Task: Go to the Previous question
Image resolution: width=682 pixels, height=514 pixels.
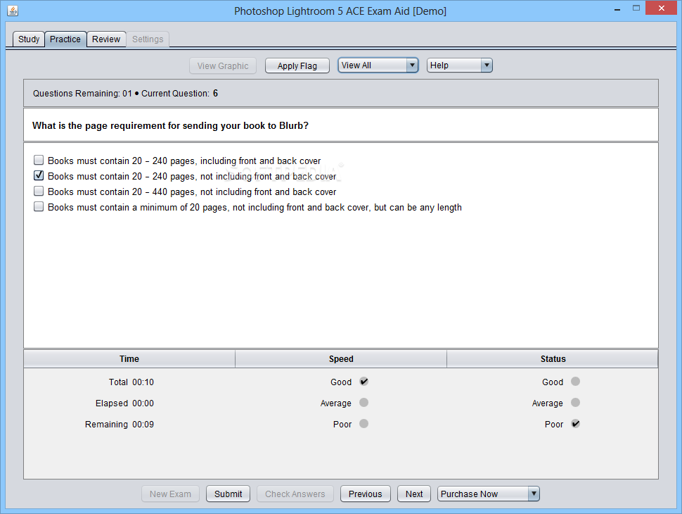Action: pos(366,494)
